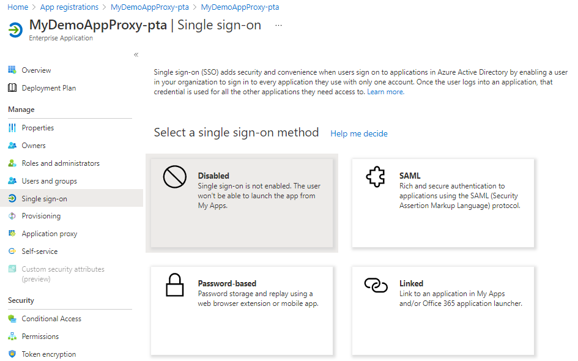The height and width of the screenshot is (361, 578).
Task: Click the SAML puzzle piece icon
Action: pyautogui.click(x=376, y=177)
